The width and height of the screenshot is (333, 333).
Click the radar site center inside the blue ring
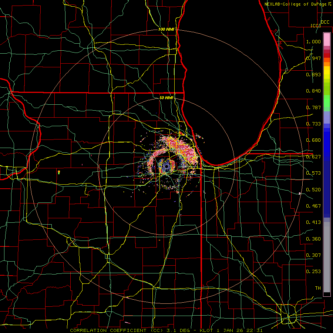tap(167, 167)
